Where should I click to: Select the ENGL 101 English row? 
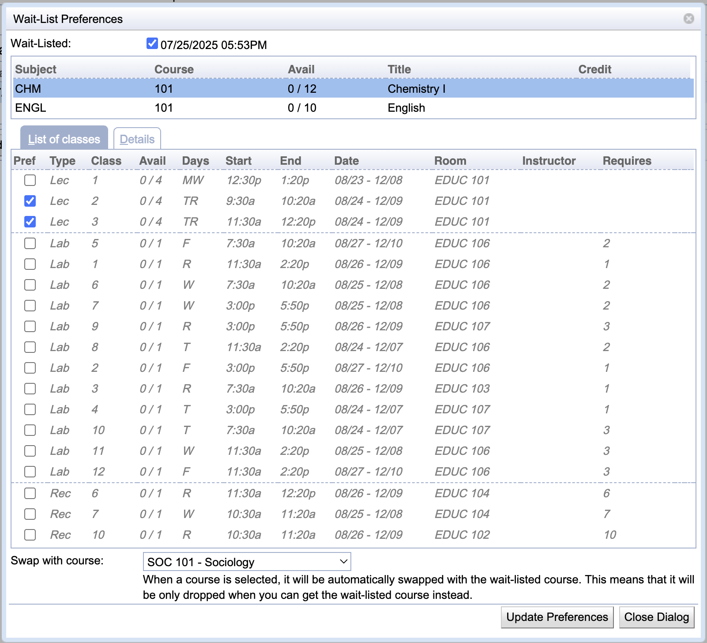coord(353,108)
